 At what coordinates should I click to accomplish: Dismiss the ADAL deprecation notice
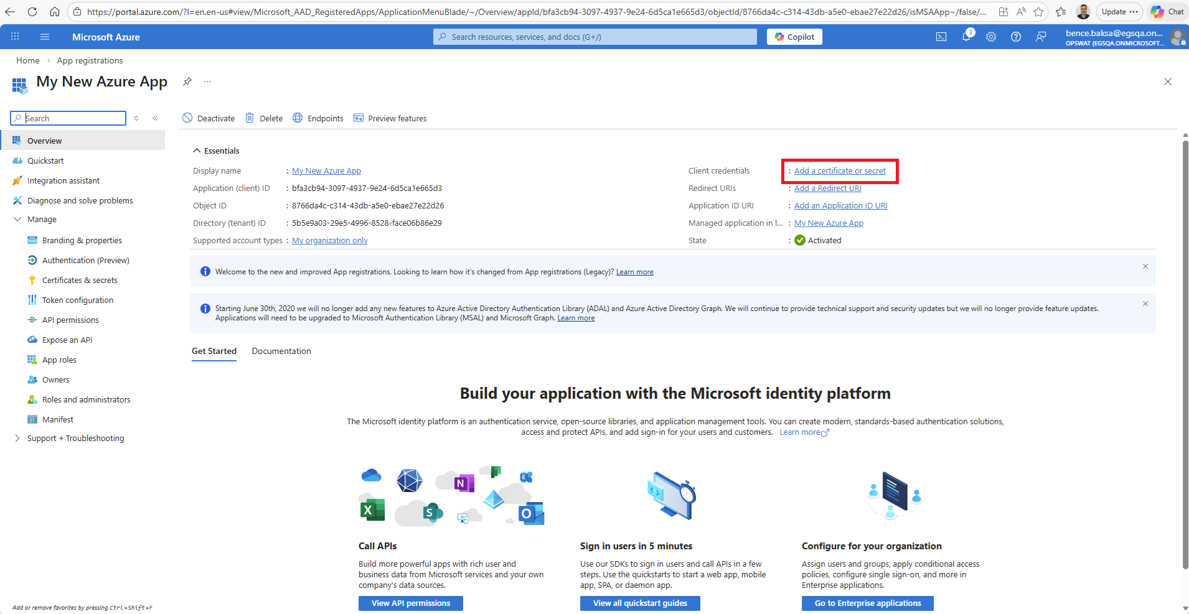click(x=1145, y=304)
